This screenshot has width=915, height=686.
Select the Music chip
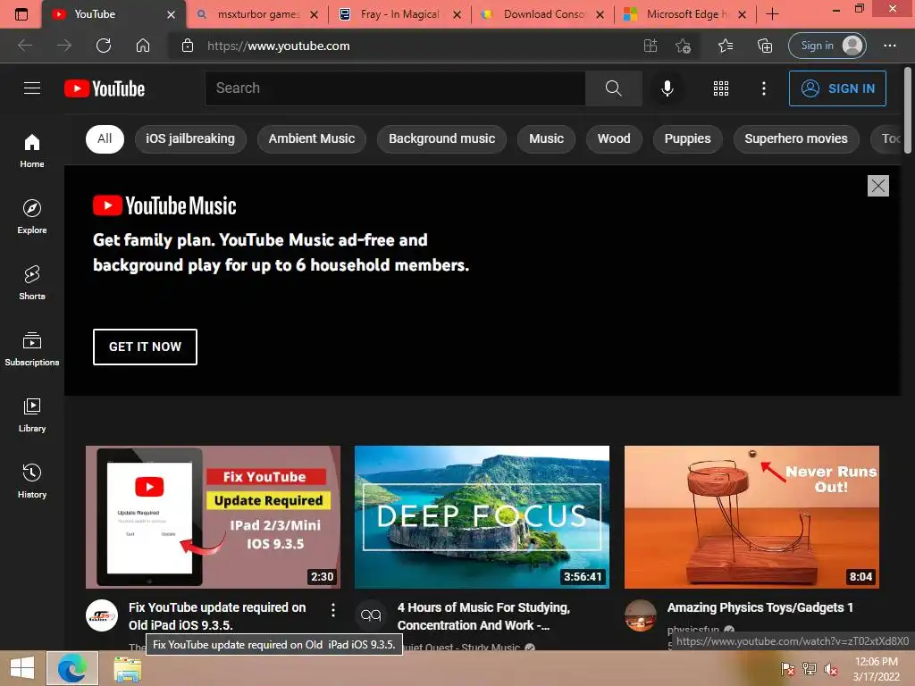tap(546, 138)
